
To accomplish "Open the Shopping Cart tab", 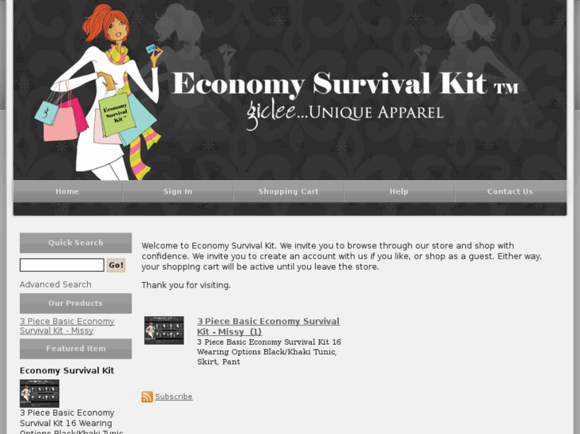I will [289, 191].
